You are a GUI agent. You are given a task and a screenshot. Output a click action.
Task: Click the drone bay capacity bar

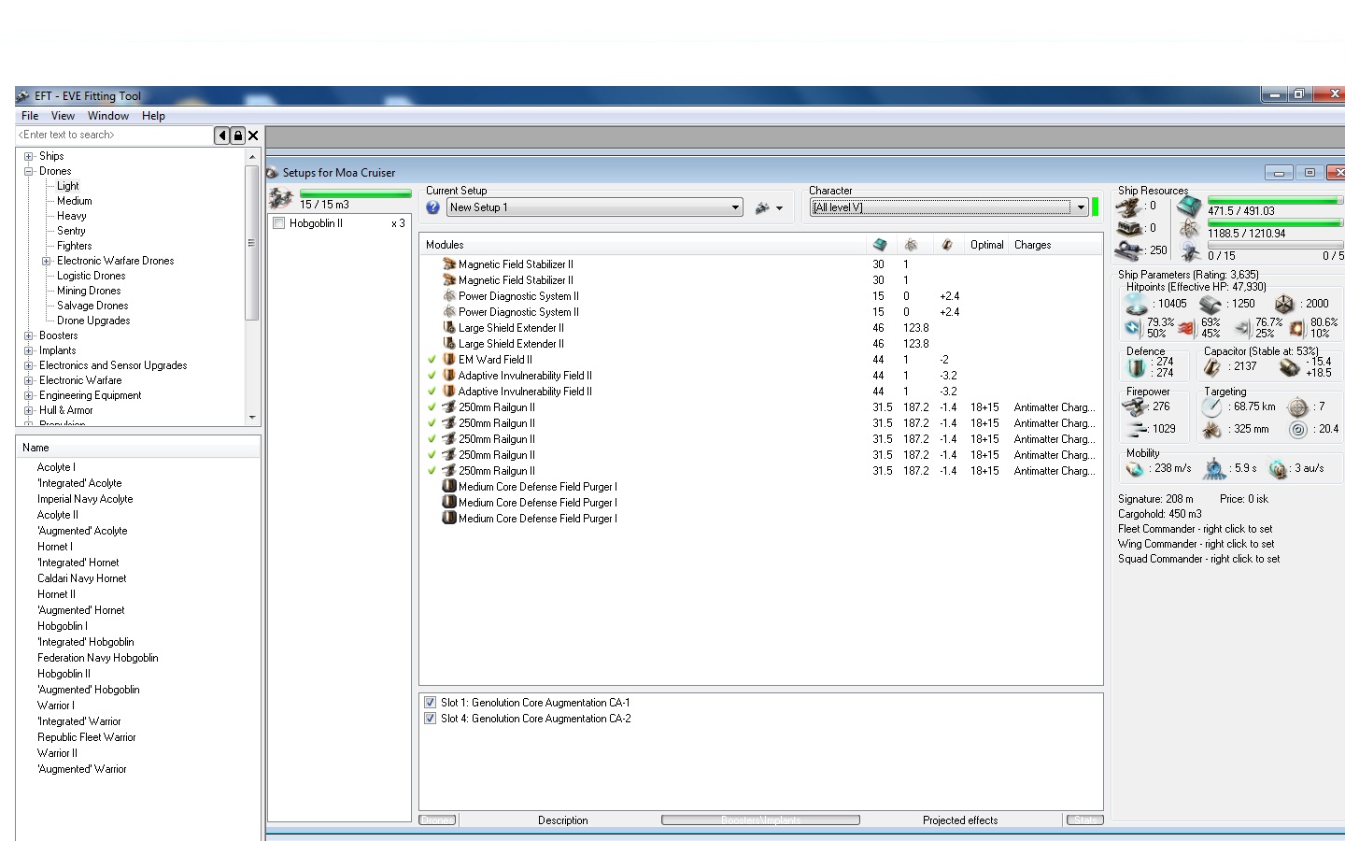coord(355,193)
